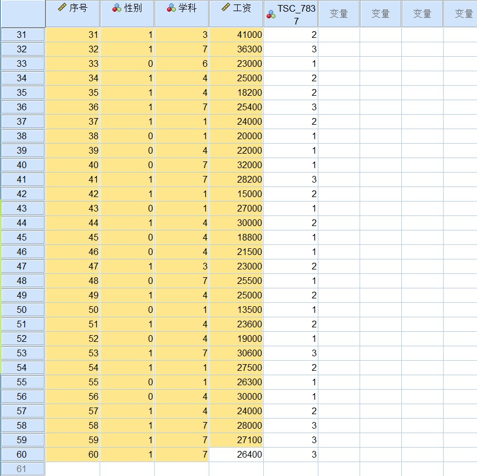Click the salary cell 28200
The height and width of the screenshot is (476, 477).
tap(236, 180)
